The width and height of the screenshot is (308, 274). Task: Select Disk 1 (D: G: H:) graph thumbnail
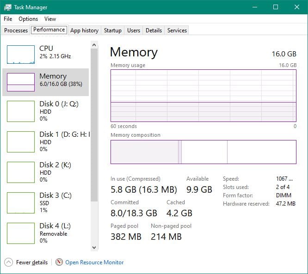tap(21, 142)
